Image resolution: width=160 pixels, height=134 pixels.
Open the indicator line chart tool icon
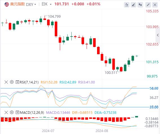[x=127, y=5]
